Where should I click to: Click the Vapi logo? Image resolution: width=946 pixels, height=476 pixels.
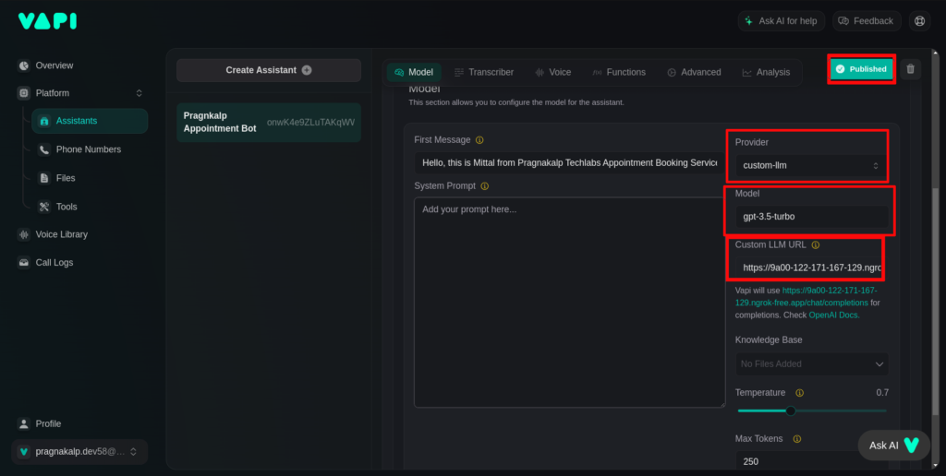click(47, 21)
